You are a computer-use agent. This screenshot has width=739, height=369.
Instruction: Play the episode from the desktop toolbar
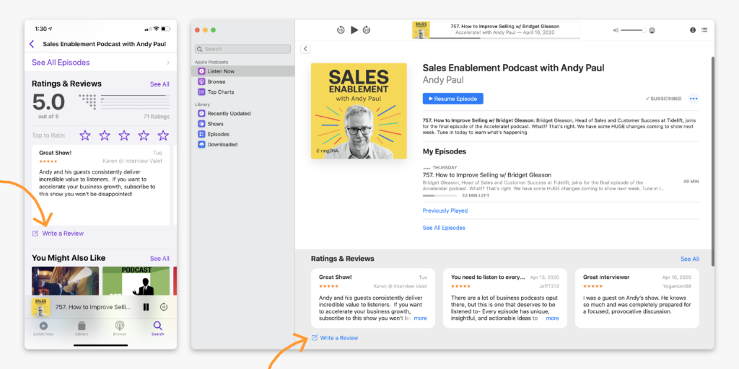(x=354, y=30)
